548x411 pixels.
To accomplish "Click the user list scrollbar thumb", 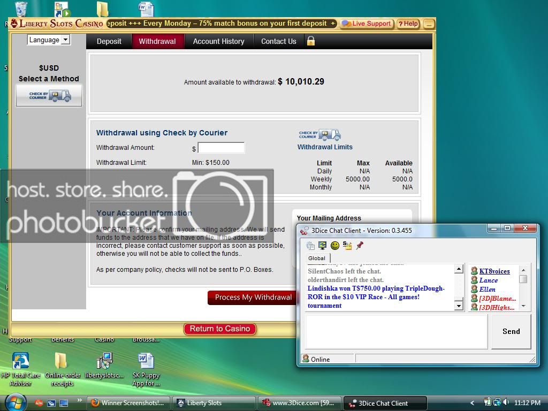I will (523, 279).
